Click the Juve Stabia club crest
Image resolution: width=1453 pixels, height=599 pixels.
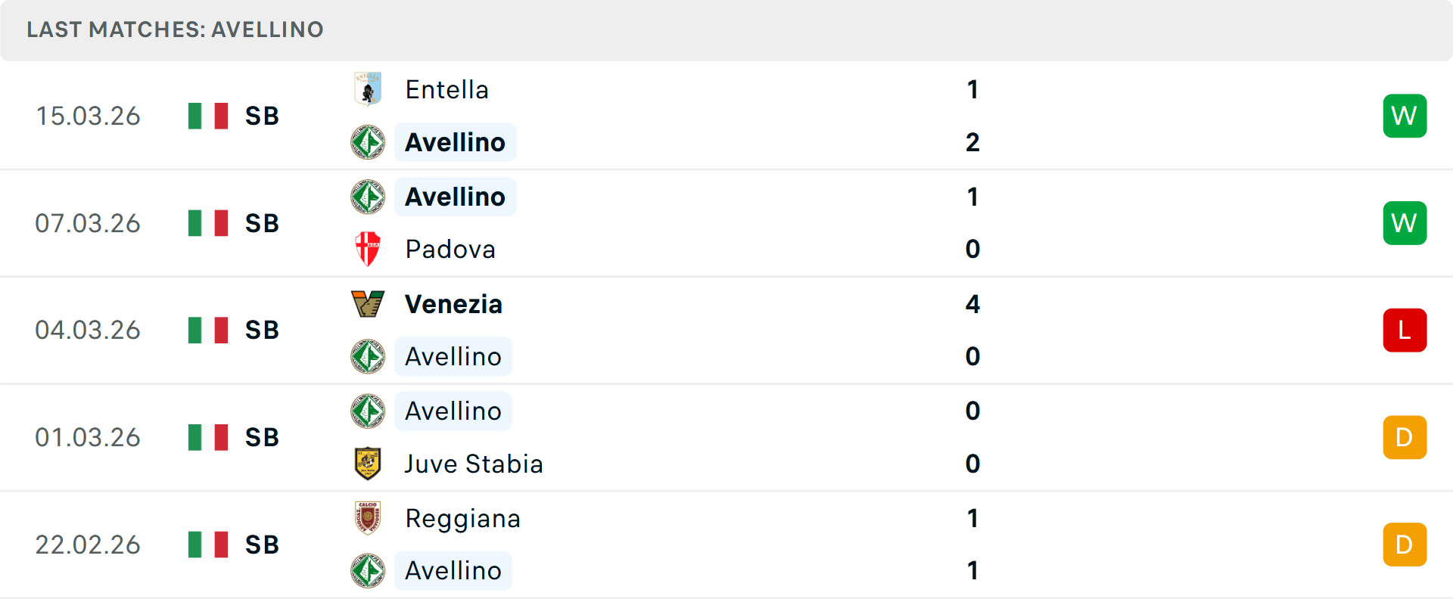click(x=368, y=464)
